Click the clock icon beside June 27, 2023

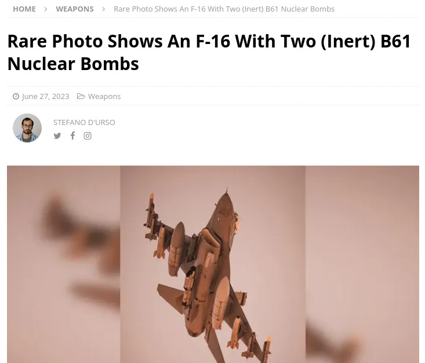pos(16,96)
